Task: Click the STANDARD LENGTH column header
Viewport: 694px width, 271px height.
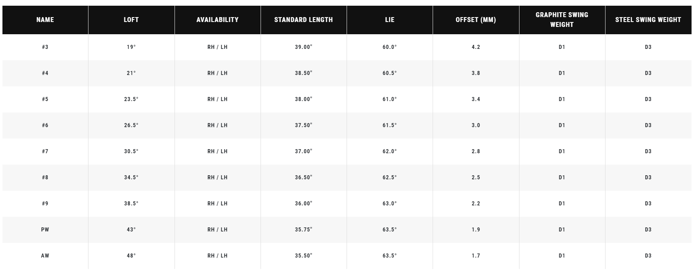Action: (303, 20)
